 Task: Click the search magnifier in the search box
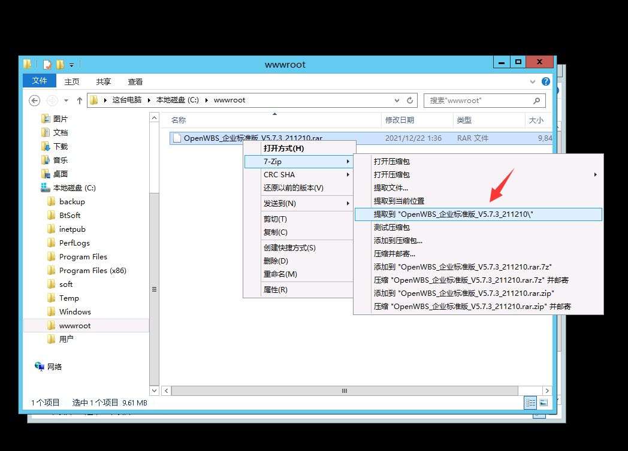[538, 100]
